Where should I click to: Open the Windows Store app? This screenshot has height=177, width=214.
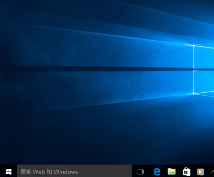coord(186,172)
